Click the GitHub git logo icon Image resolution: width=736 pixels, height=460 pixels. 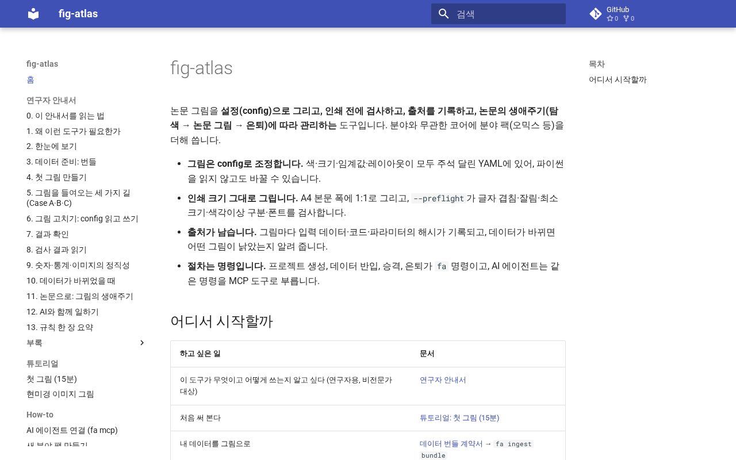click(596, 14)
